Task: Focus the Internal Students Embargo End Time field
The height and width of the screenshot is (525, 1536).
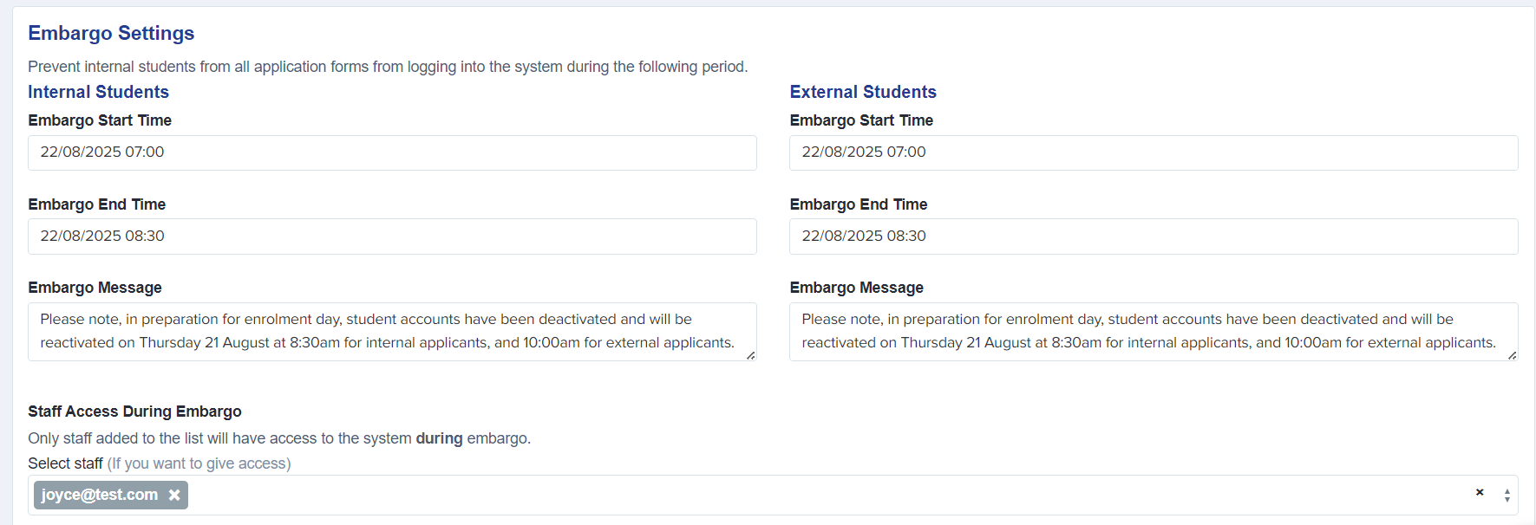Action: point(392,237)
